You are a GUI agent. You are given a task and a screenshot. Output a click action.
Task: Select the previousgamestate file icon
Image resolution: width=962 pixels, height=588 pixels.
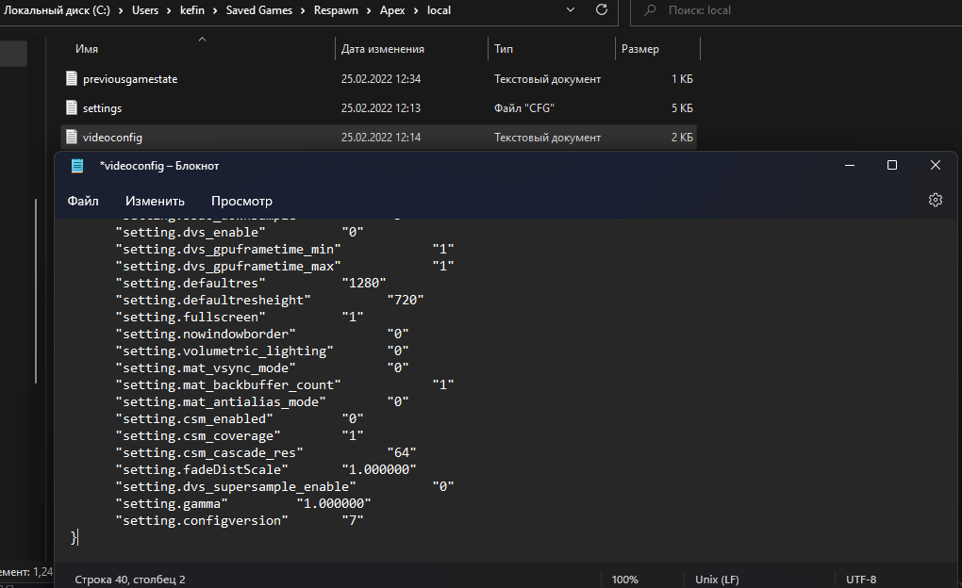click(x=71, y=79)
